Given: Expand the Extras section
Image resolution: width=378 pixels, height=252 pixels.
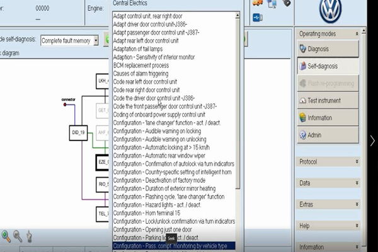Looking at the screenshot, I should click(328, 204).
